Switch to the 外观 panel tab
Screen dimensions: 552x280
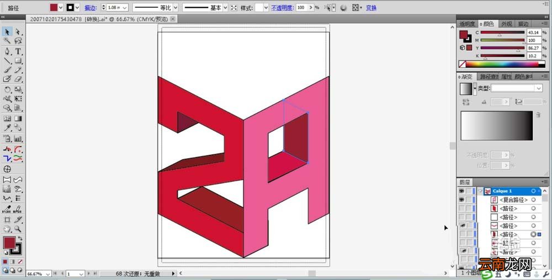(507, 24)
